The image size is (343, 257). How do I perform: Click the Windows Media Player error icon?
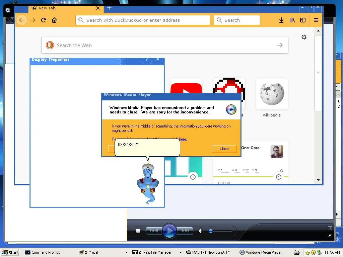click(231, 109)
